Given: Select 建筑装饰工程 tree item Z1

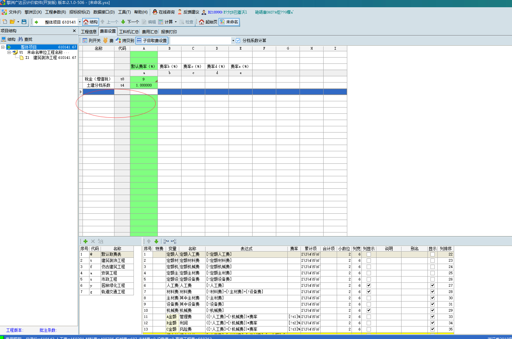Looking at the screenshot, I should pos(45,58).
